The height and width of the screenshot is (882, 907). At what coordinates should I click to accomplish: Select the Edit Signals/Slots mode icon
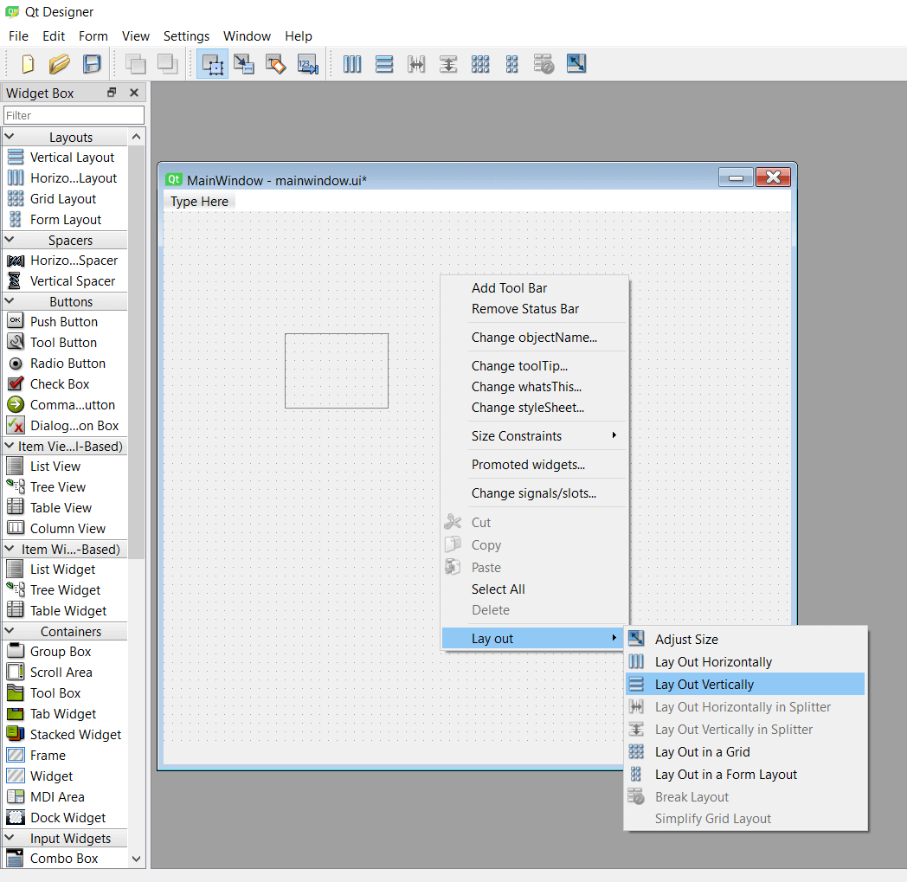coord(243,64)
